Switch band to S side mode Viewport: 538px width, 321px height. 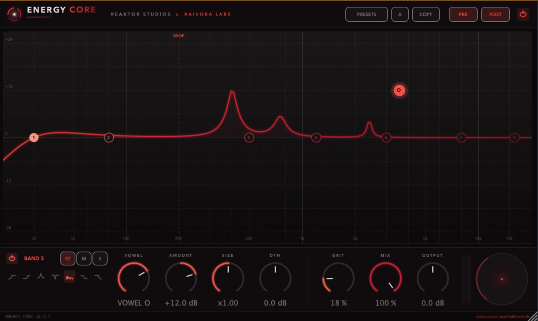(100, 258)
